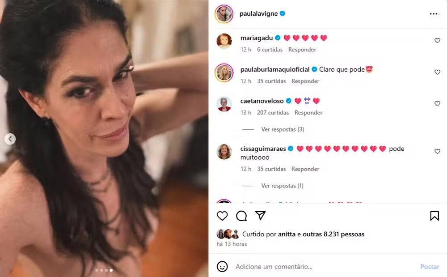Like mariagadu's comment
Viewport: 447px width, 277px height.
pyautogui.click(x=437, y=41)
